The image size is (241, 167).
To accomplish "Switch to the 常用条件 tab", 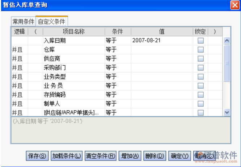I will pos(24,21).
